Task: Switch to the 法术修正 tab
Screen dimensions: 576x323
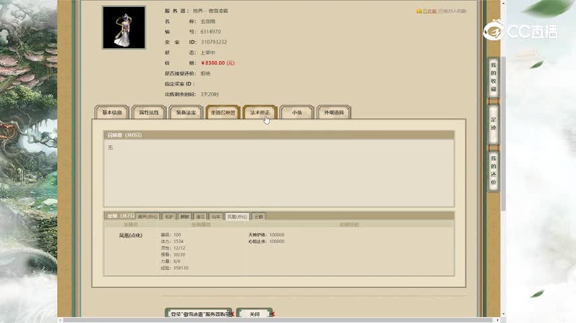Action: [x=260, y=112]
